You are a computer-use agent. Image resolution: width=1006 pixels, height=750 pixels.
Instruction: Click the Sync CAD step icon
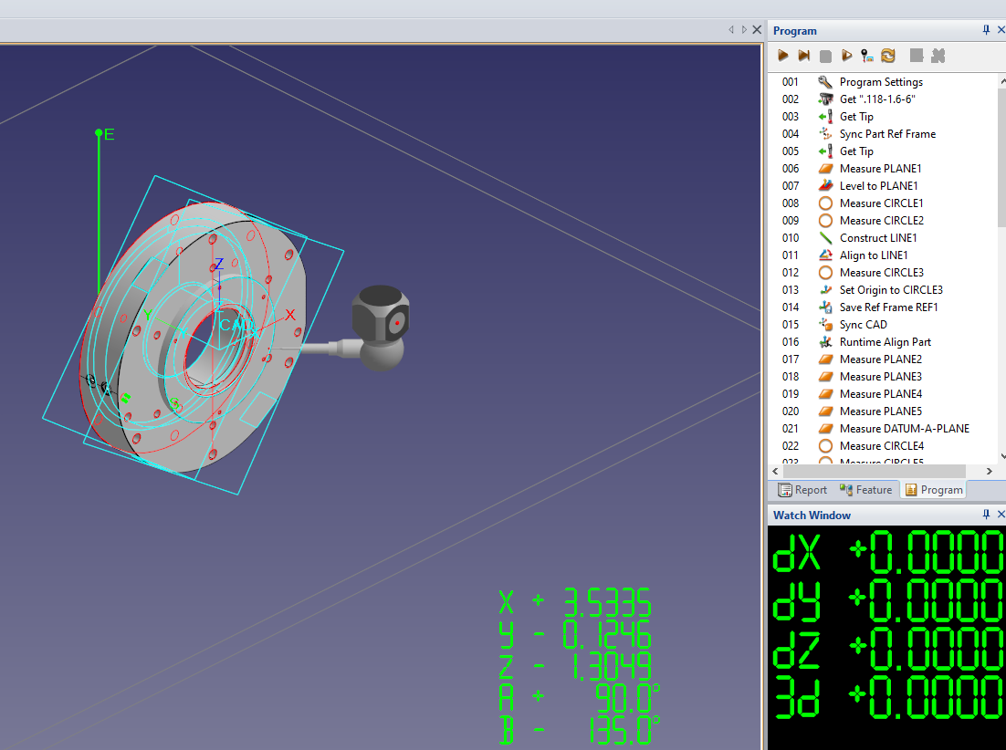(825, 324)
